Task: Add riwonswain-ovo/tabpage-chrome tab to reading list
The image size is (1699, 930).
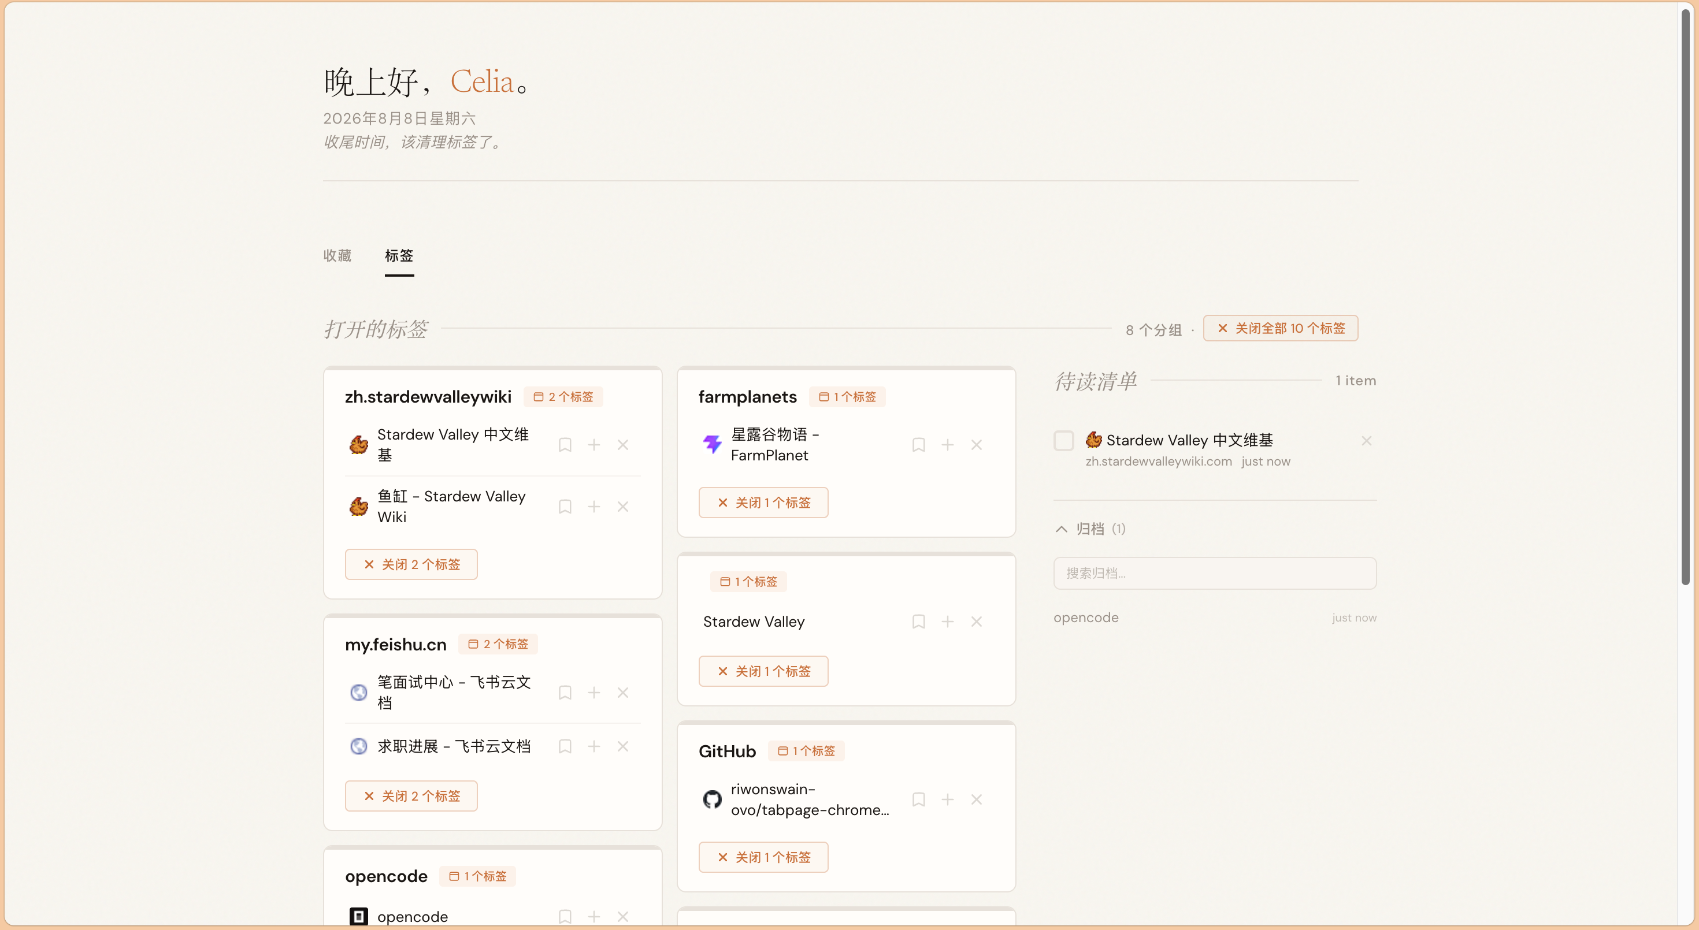Action: (x=947, y=799)
